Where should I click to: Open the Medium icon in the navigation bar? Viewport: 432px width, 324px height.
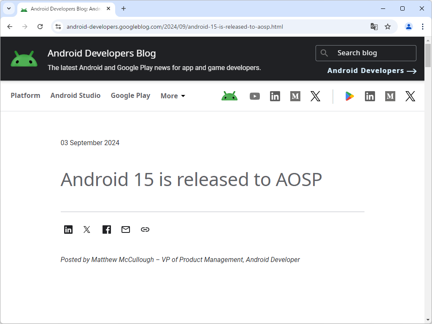[295, 96]
